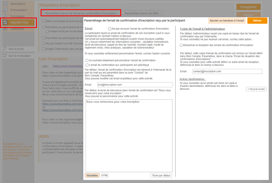Select the INSCRIPTION menu entry
The width and height of the screenshot is (272, 183).
tap(19, 23)
